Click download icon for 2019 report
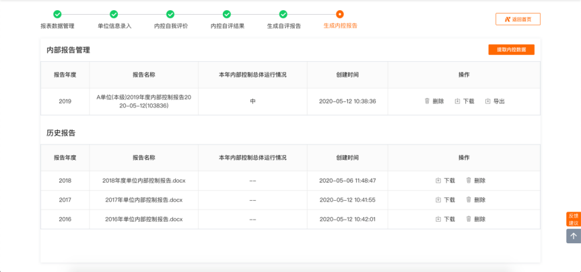Image resolution: width=581 pixels, height=272 pixels. 458,101
